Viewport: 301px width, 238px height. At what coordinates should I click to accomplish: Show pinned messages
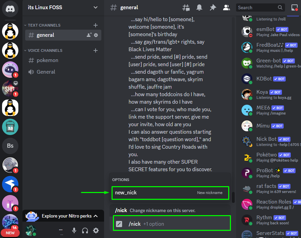click(x=213, y=8)
